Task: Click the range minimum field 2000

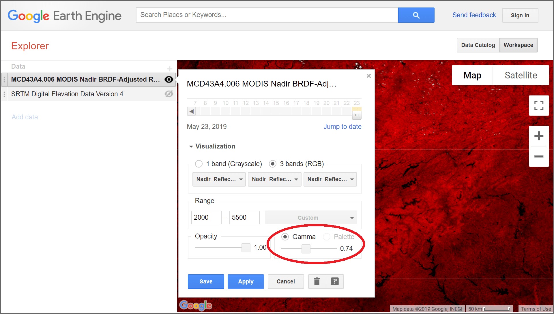Action: [206, 217]
